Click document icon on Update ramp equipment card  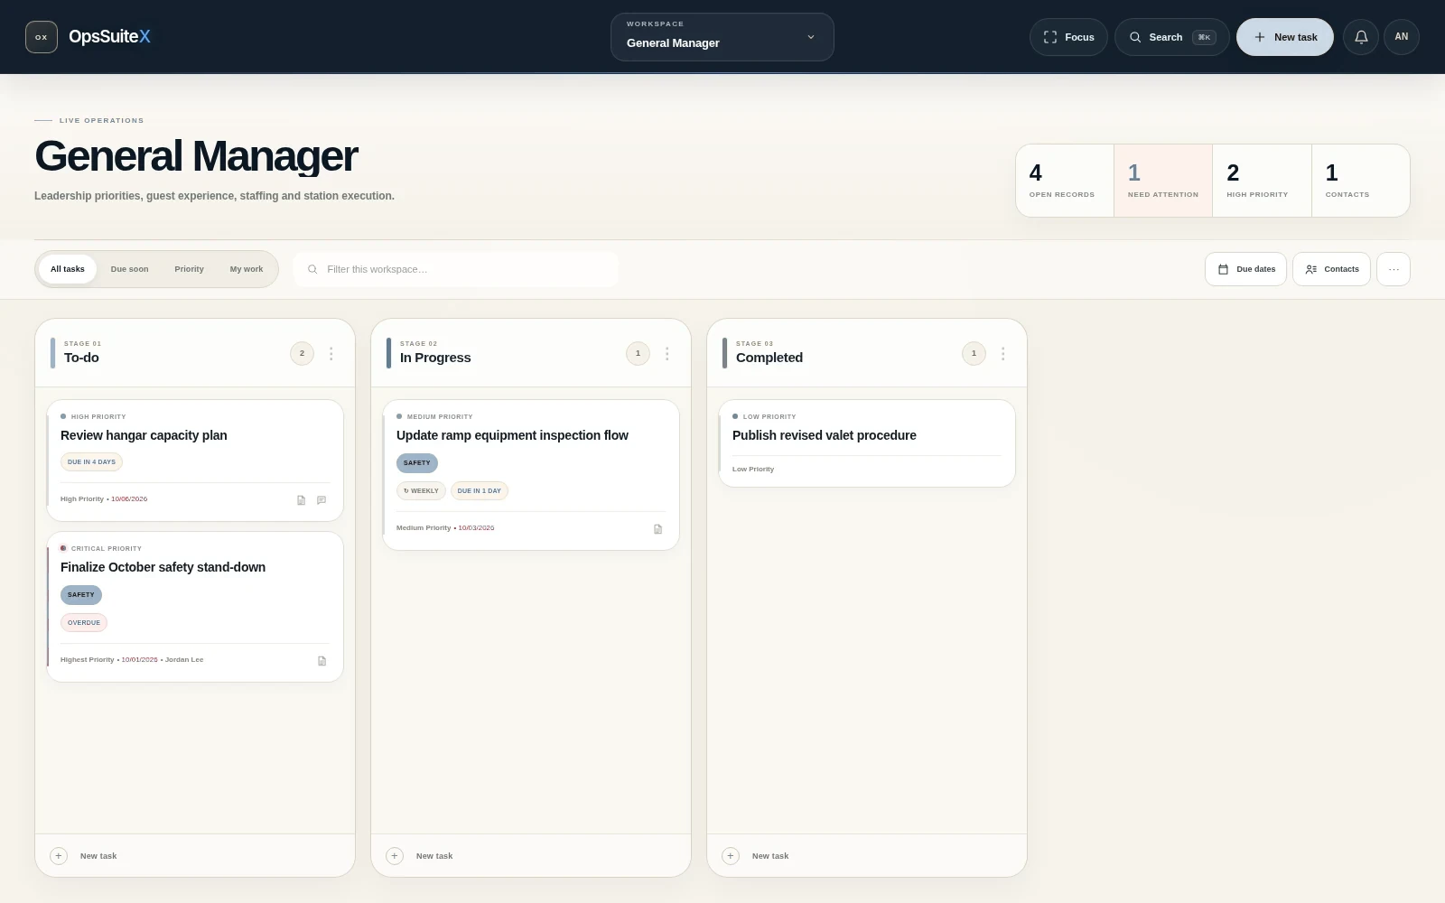pyautogui.click(x=658, y=529)
